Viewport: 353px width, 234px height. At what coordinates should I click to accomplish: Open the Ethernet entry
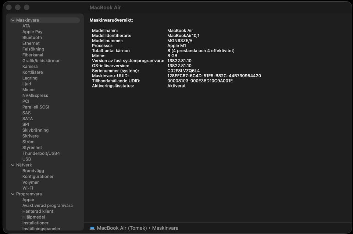[x=31, y=43]
